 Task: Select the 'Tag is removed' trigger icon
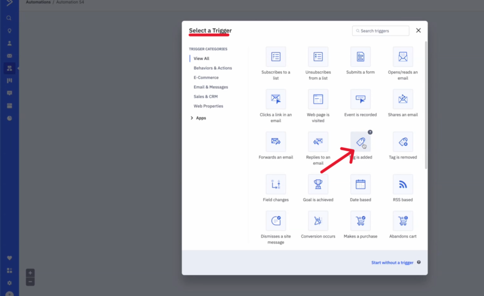point(403,142)
